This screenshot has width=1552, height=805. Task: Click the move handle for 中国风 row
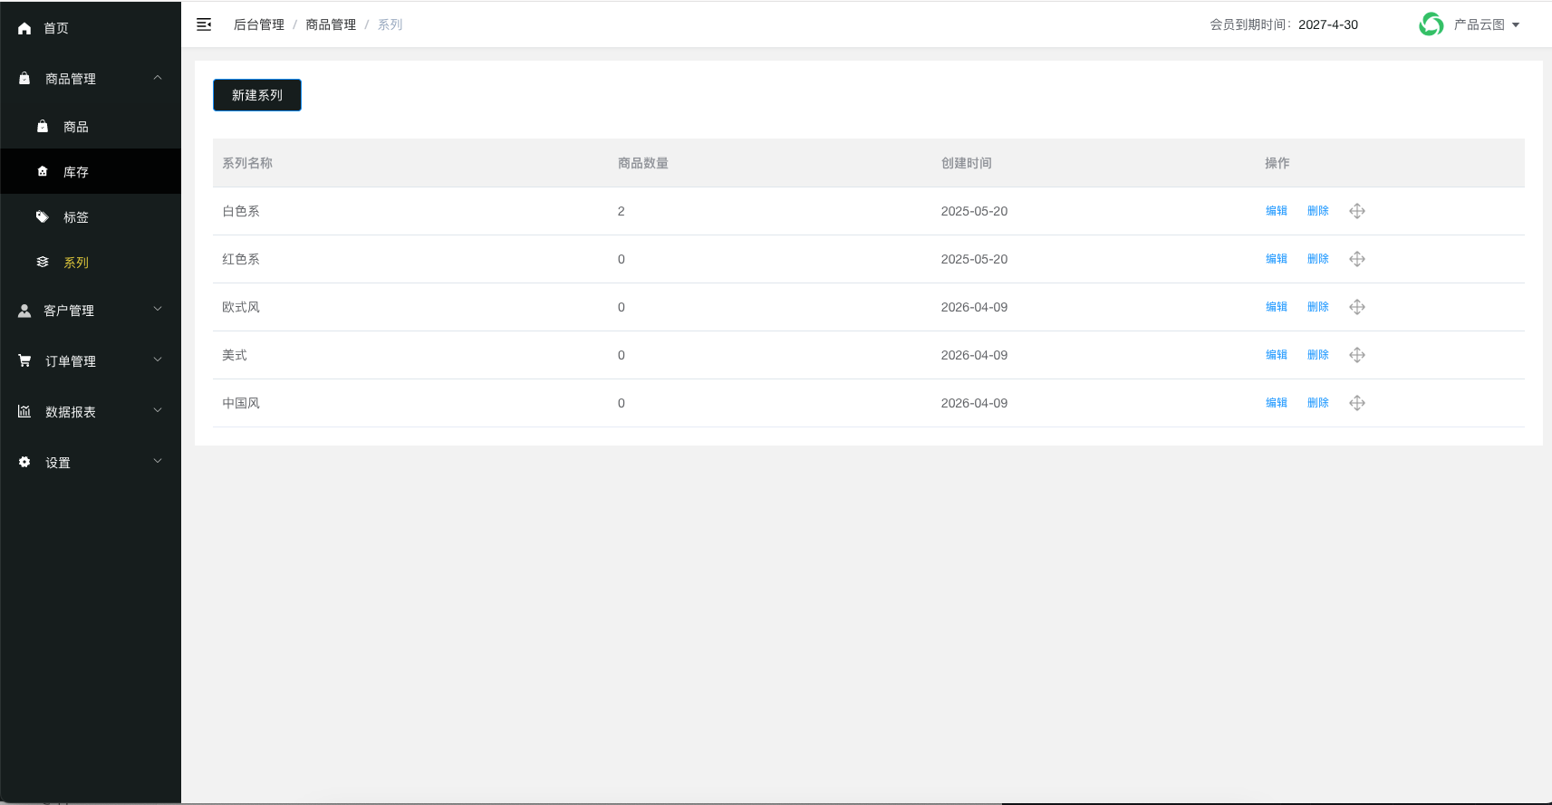pos(1357,403)
